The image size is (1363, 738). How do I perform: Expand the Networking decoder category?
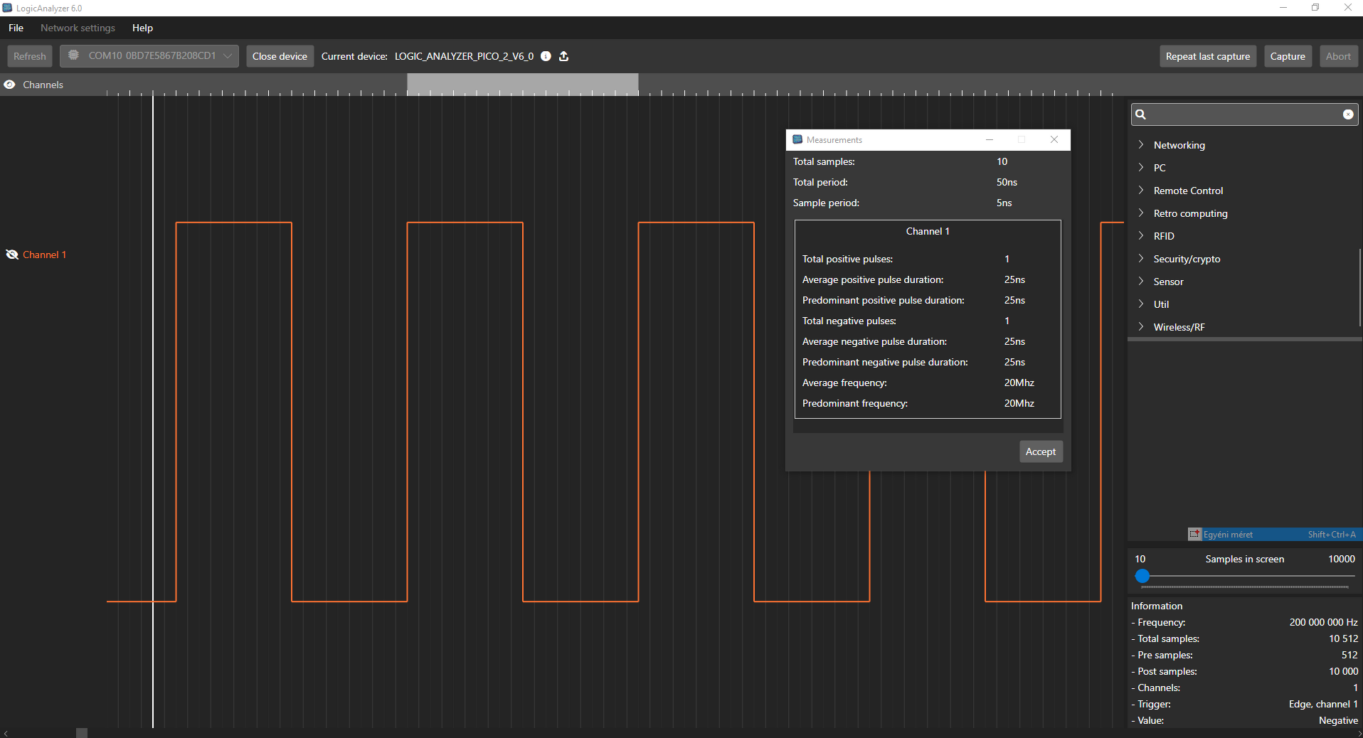(1141, 145)
